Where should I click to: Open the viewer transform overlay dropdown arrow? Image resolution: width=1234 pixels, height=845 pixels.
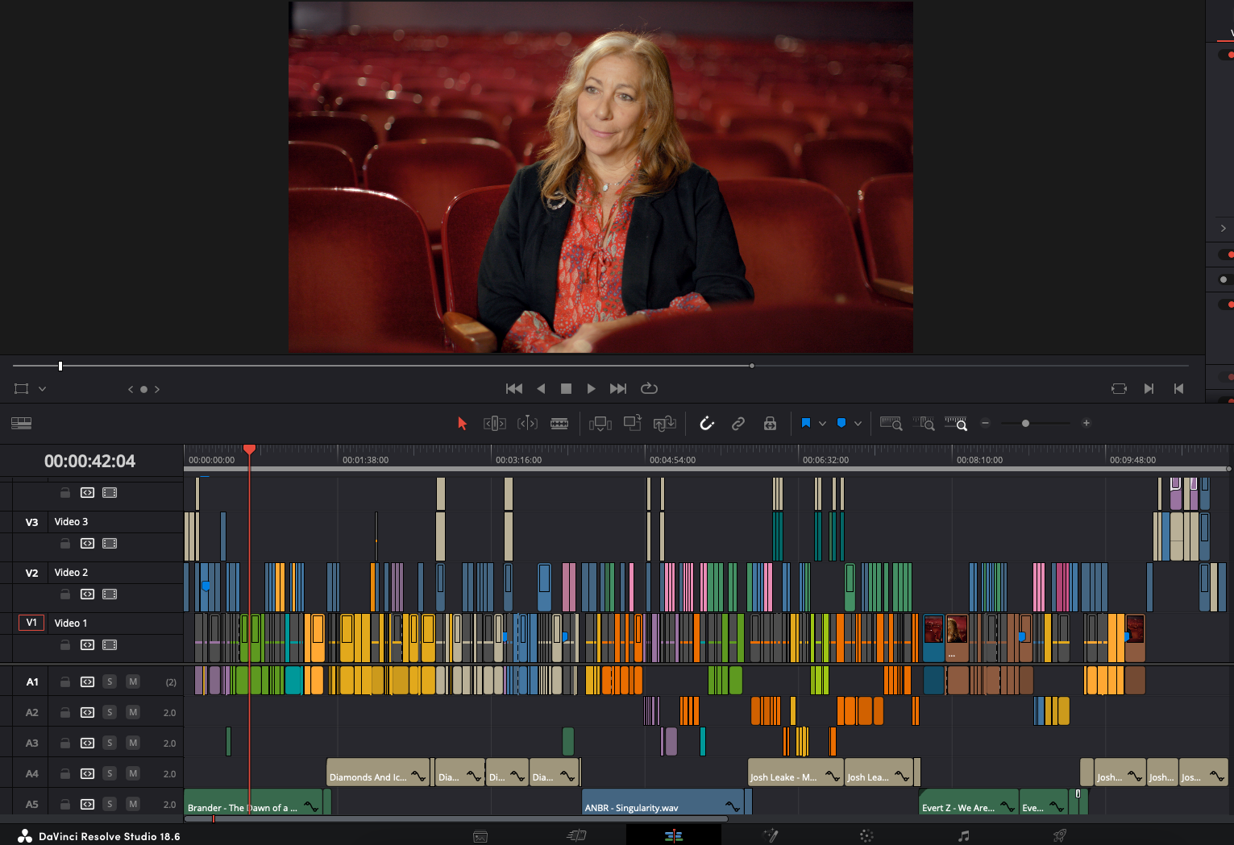(x=43, y=388)
